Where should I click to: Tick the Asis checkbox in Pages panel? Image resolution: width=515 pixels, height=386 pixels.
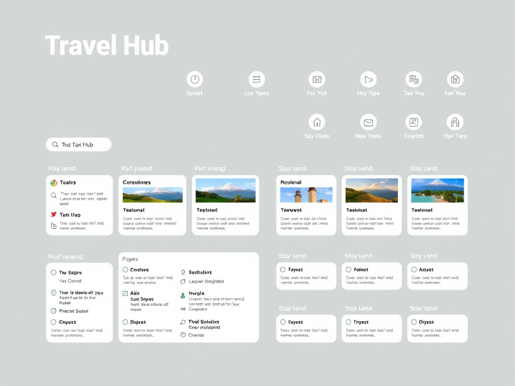coord(126,294)
